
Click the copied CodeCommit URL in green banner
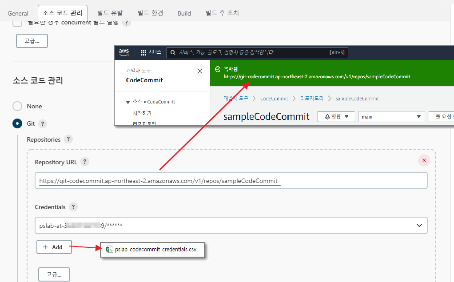(x=317, y=77)
